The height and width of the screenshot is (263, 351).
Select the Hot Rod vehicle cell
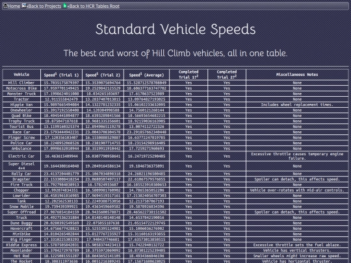pyautogui.click(x=21, y=256)
